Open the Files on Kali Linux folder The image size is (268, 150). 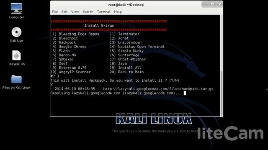16,79
